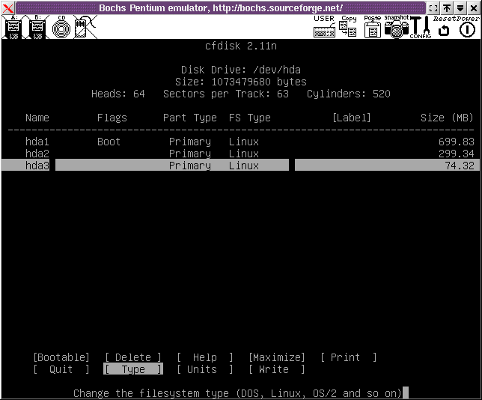Click the floppy drive A: icon
Image resolution: width=482 pixels, height=400 pixels.
coord(13,28)
